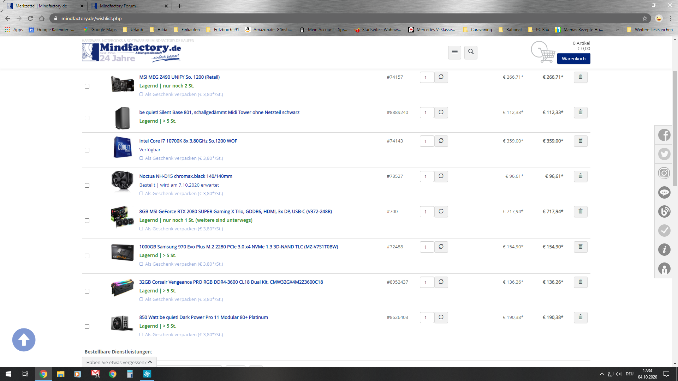Click the scroll-to-top arrow button
This screenshot has height=381, width=678.
(x=24, y=340)
